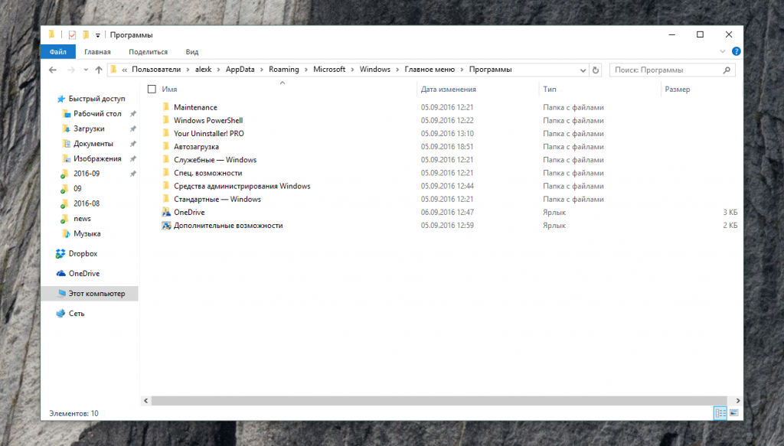Click the refresh button beside the address bar

click(x=596, y=70)
